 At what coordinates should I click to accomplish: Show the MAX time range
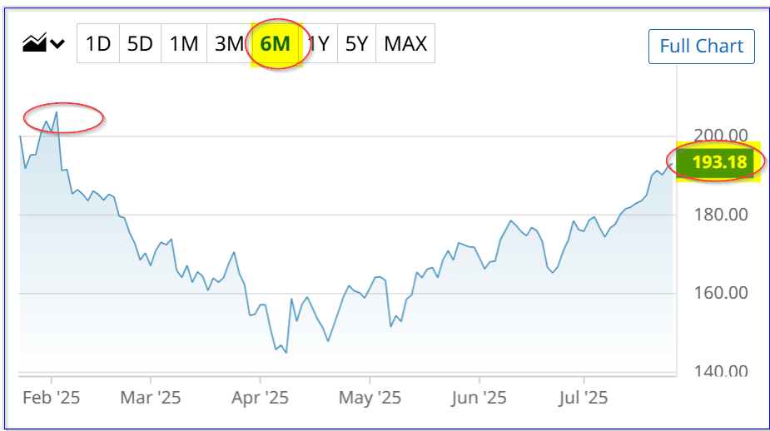click(405, 44)
